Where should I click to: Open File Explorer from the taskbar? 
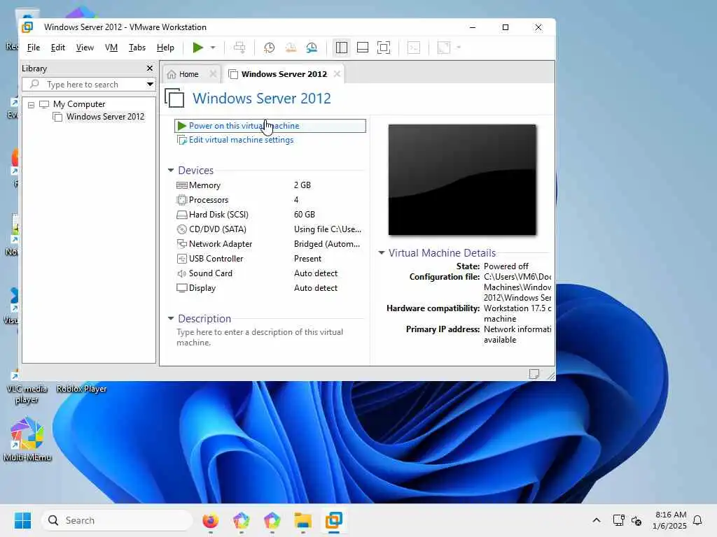[x=302, y=520]
